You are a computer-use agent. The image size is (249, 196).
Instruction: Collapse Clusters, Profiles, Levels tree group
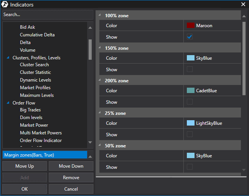[x=8, y=58]
